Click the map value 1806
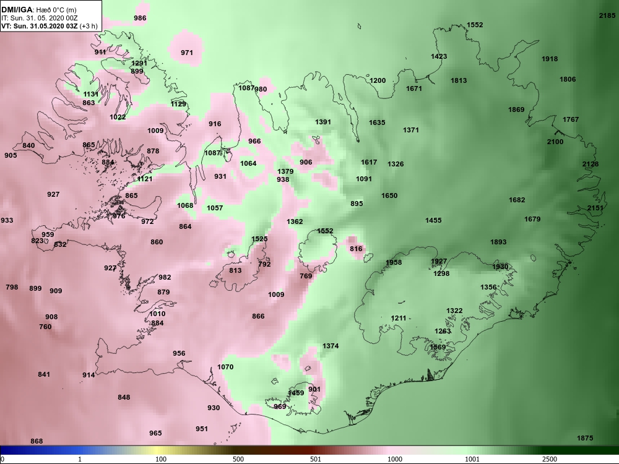Viewport: 619px width, 464px height. click(568, 79)
